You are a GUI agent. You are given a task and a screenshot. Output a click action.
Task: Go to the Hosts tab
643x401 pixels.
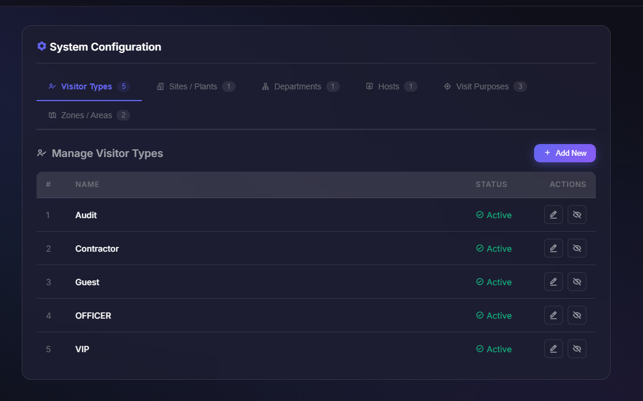[390, 86]
